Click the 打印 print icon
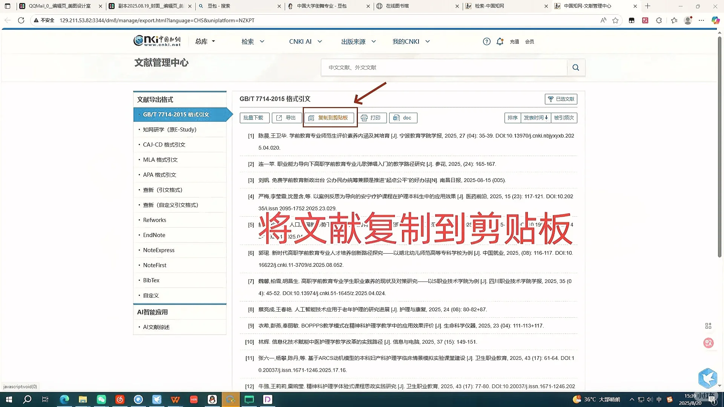The height and width of the screenshot is (407, 724). (364, 118)
